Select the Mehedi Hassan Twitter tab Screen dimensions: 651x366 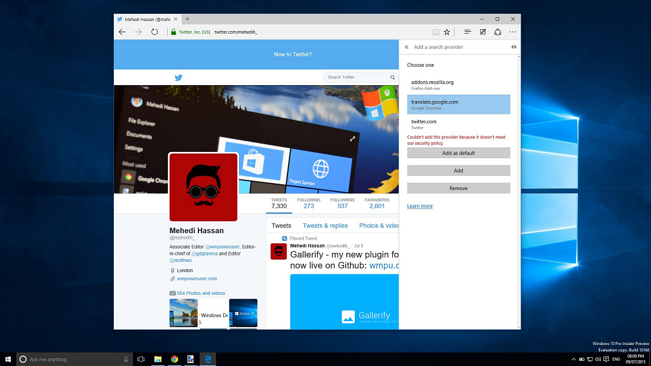147,19
